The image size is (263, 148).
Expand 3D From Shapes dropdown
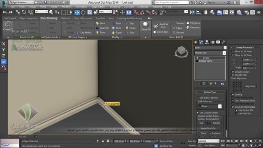pos(78,37)
